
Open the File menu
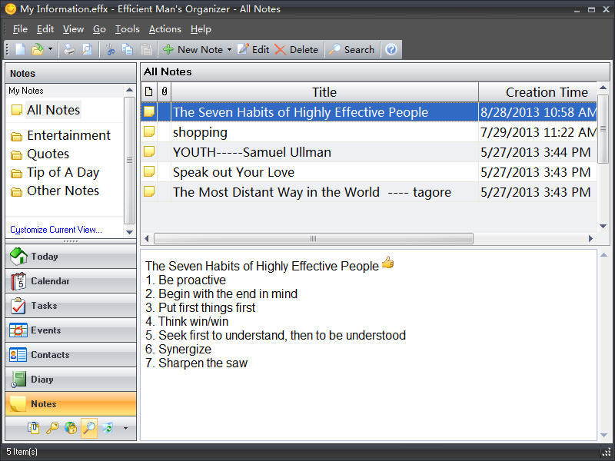pyautogui.click(x=20, y=29)
